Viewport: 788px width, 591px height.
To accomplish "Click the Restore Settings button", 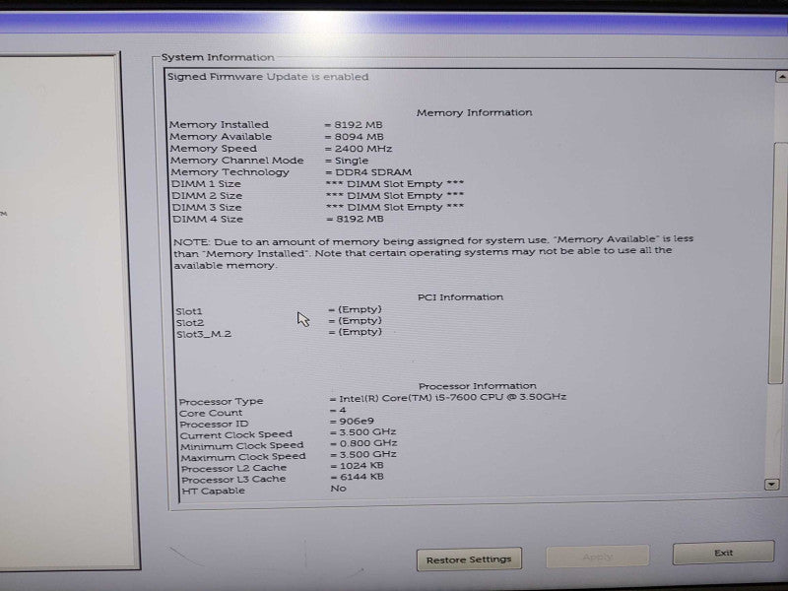I will click(469, 559).
